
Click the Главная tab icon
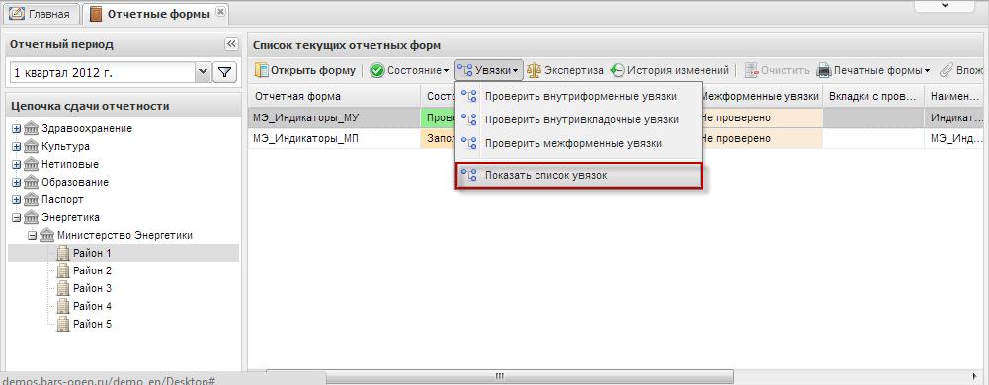[x=17, y=13]
